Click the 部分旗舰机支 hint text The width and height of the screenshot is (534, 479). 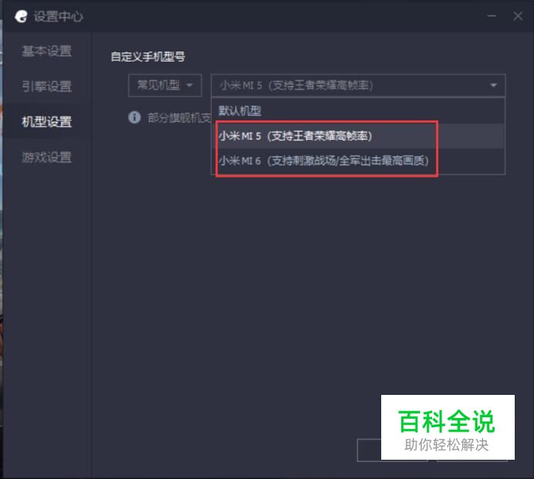pos(180,118)
